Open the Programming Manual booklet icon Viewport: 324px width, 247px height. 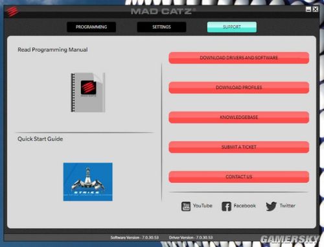coord(88,93)
